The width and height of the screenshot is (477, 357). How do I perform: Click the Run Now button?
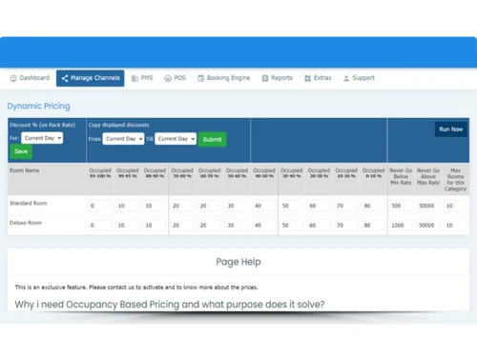click(x=451, y=129)
